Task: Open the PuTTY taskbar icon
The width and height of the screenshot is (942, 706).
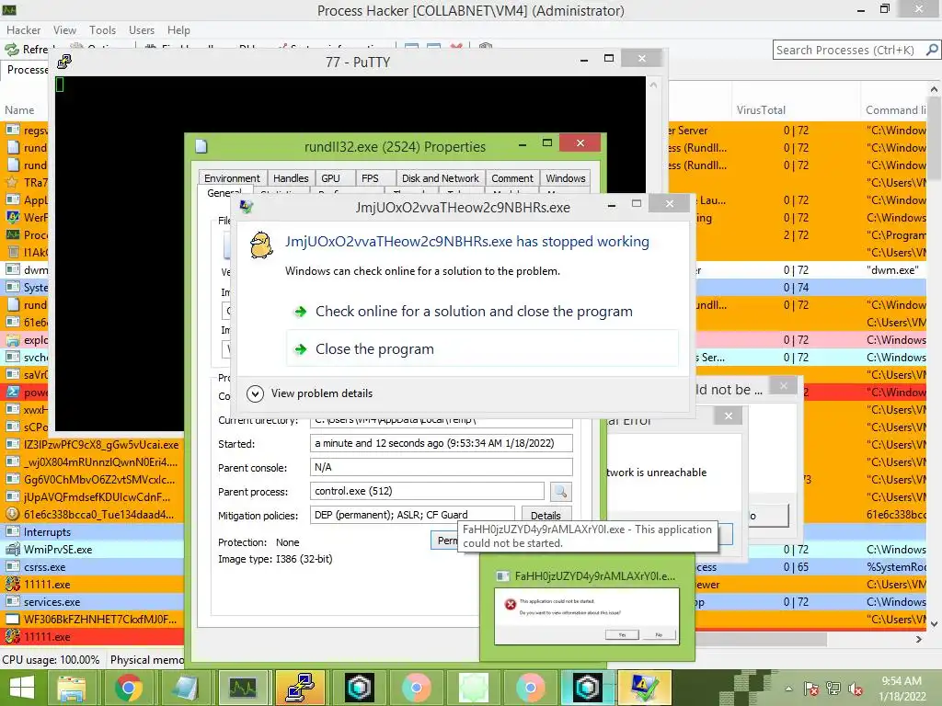Action: 300,688
